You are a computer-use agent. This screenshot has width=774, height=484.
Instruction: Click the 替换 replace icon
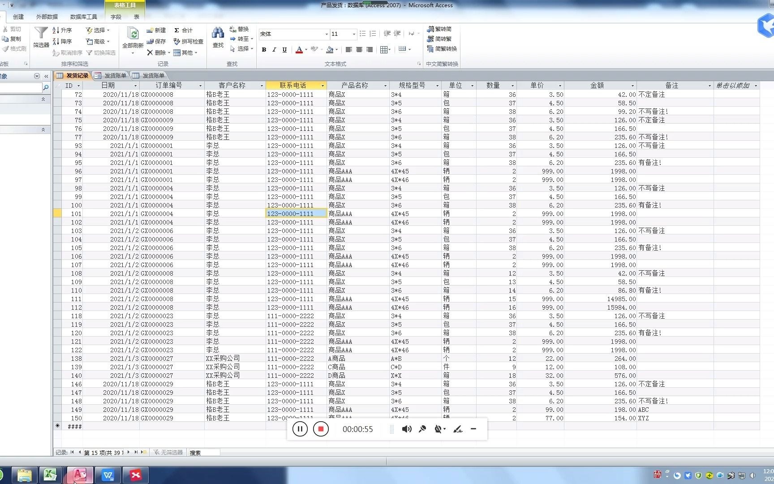(241, 29)
